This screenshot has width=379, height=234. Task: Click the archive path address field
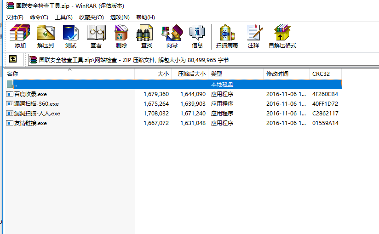click(x=203, y=60)
